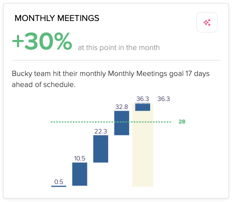Click the bar labeled 10.5
Screen dimensions: 232x202
pos(80,174)
